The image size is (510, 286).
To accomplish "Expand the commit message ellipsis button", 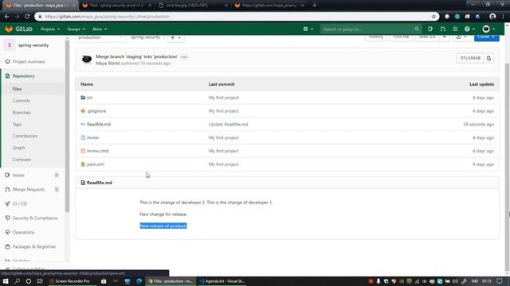I will pyautogui.click(x=184, y=57).
